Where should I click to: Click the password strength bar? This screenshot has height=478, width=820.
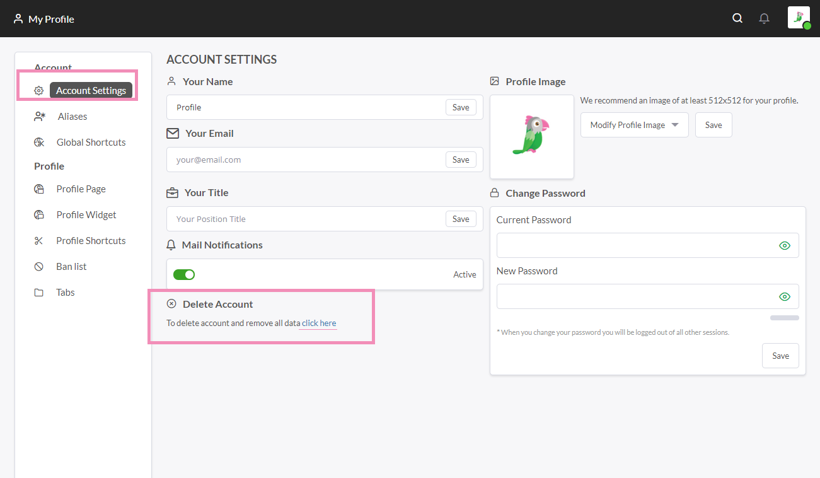tap(785, 318)
